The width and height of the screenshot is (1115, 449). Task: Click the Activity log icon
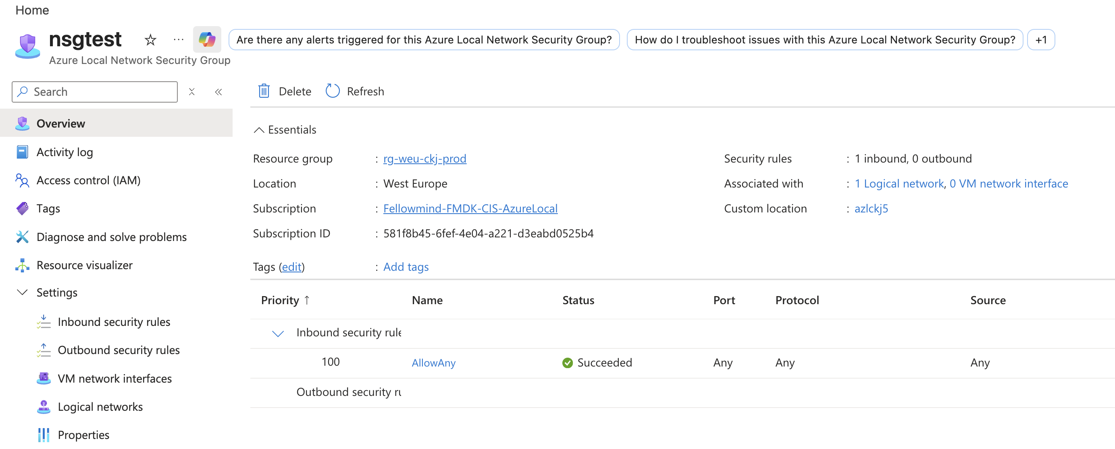pos(22,152)
